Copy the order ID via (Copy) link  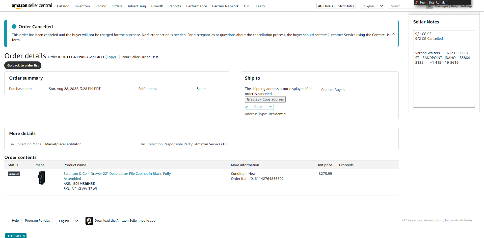click(111, 57)
